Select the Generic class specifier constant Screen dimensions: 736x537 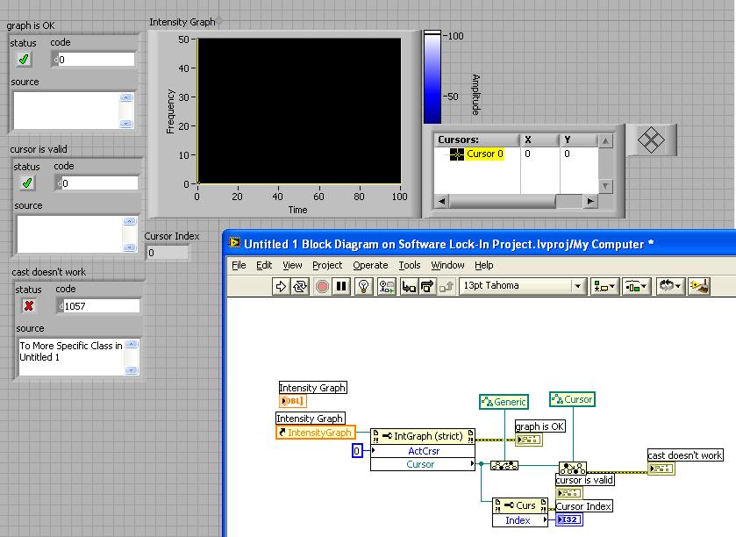pos(504,402)
